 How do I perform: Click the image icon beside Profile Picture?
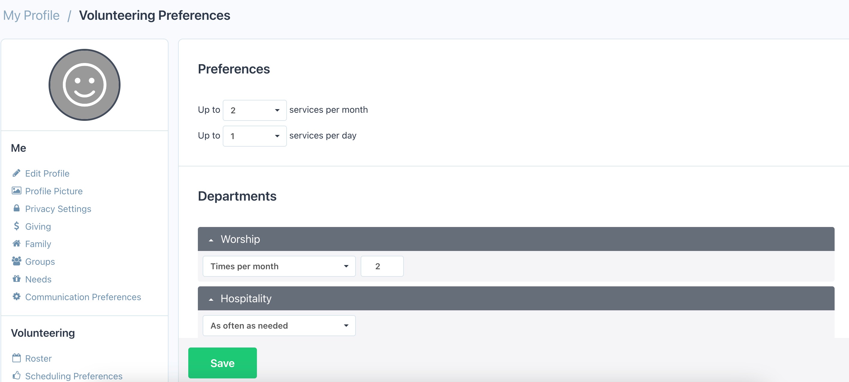coord(16,191)
